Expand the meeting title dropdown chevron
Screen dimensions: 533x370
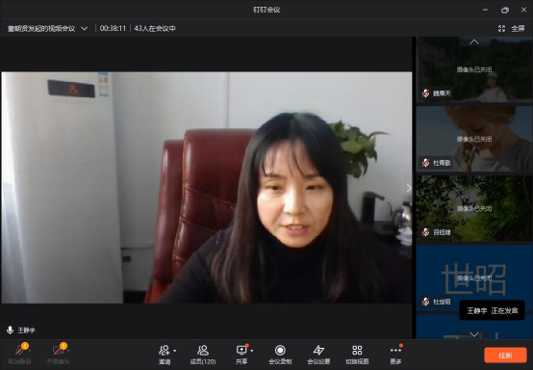(x=85, y=29)
